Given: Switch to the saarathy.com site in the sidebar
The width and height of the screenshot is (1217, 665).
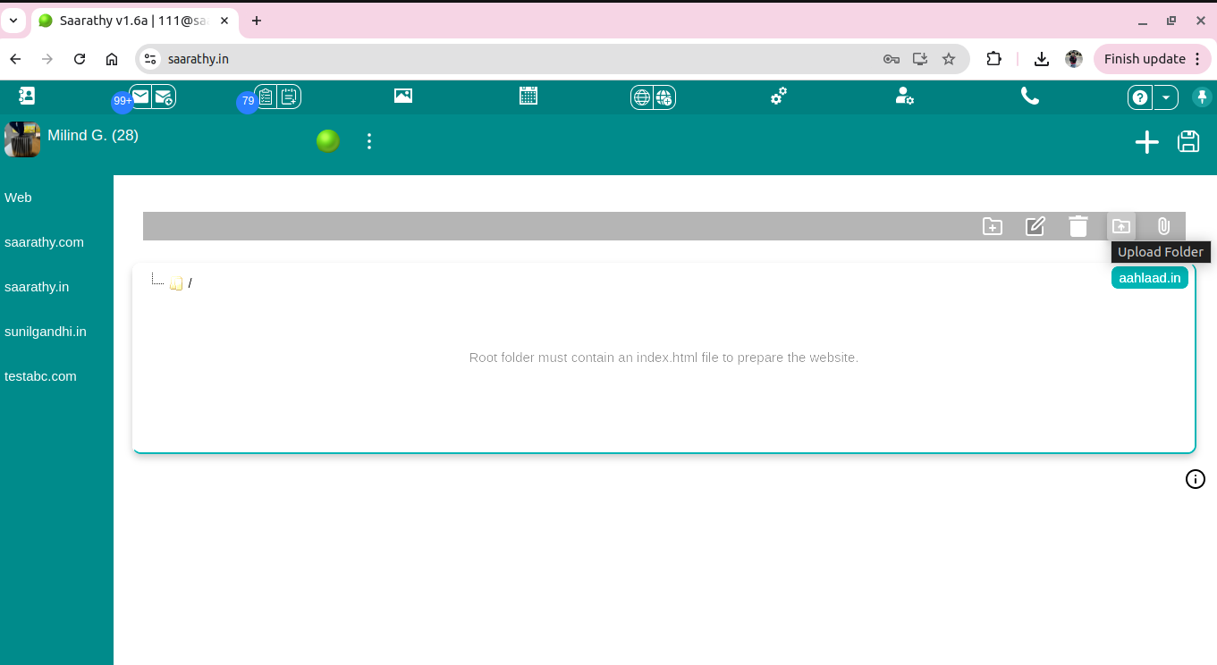Looking at the screenshot, I should pyautogui.click(x=44, y=241).
